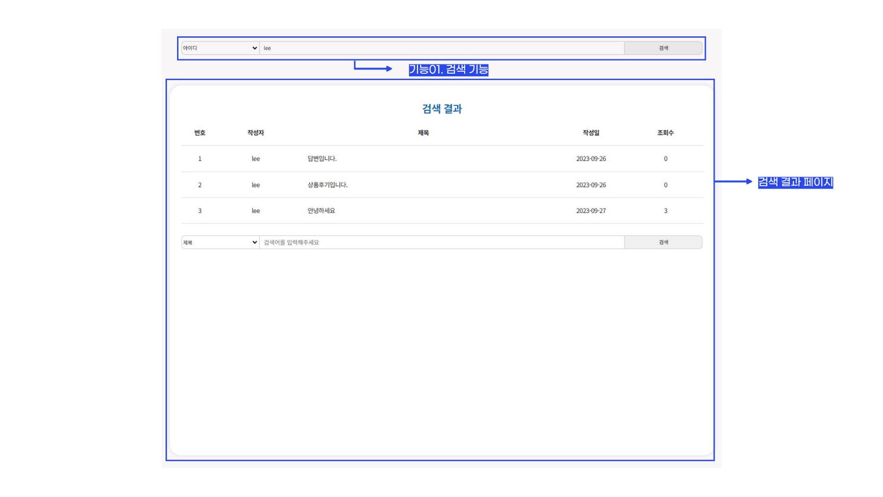Click the 작성일 column header
Viewport: 883px width, 497px height.
(591, 133)
